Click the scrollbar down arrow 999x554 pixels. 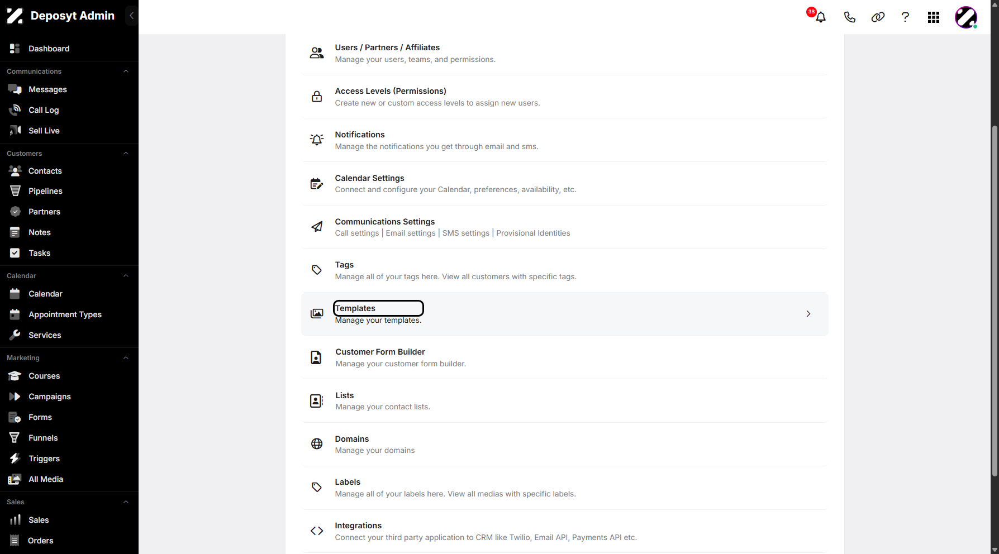coord(995,550)
